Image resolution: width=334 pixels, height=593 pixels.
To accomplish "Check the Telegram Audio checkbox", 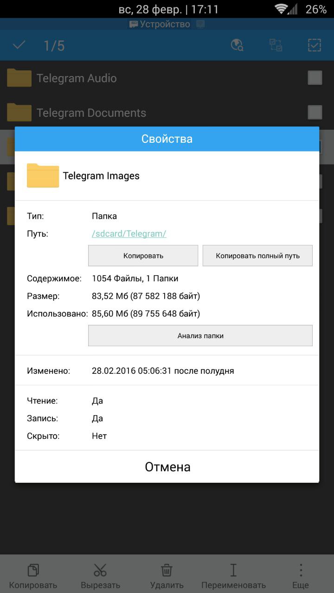I will coord(315,78).
